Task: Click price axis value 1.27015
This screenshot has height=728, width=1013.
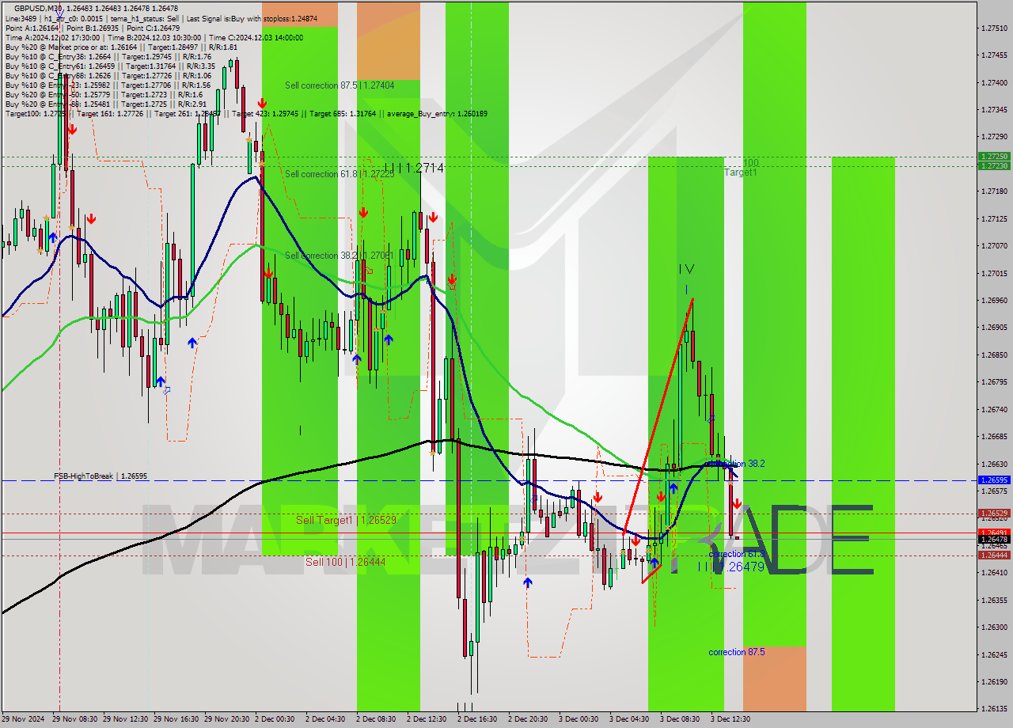Action: [x=993, y=273]
